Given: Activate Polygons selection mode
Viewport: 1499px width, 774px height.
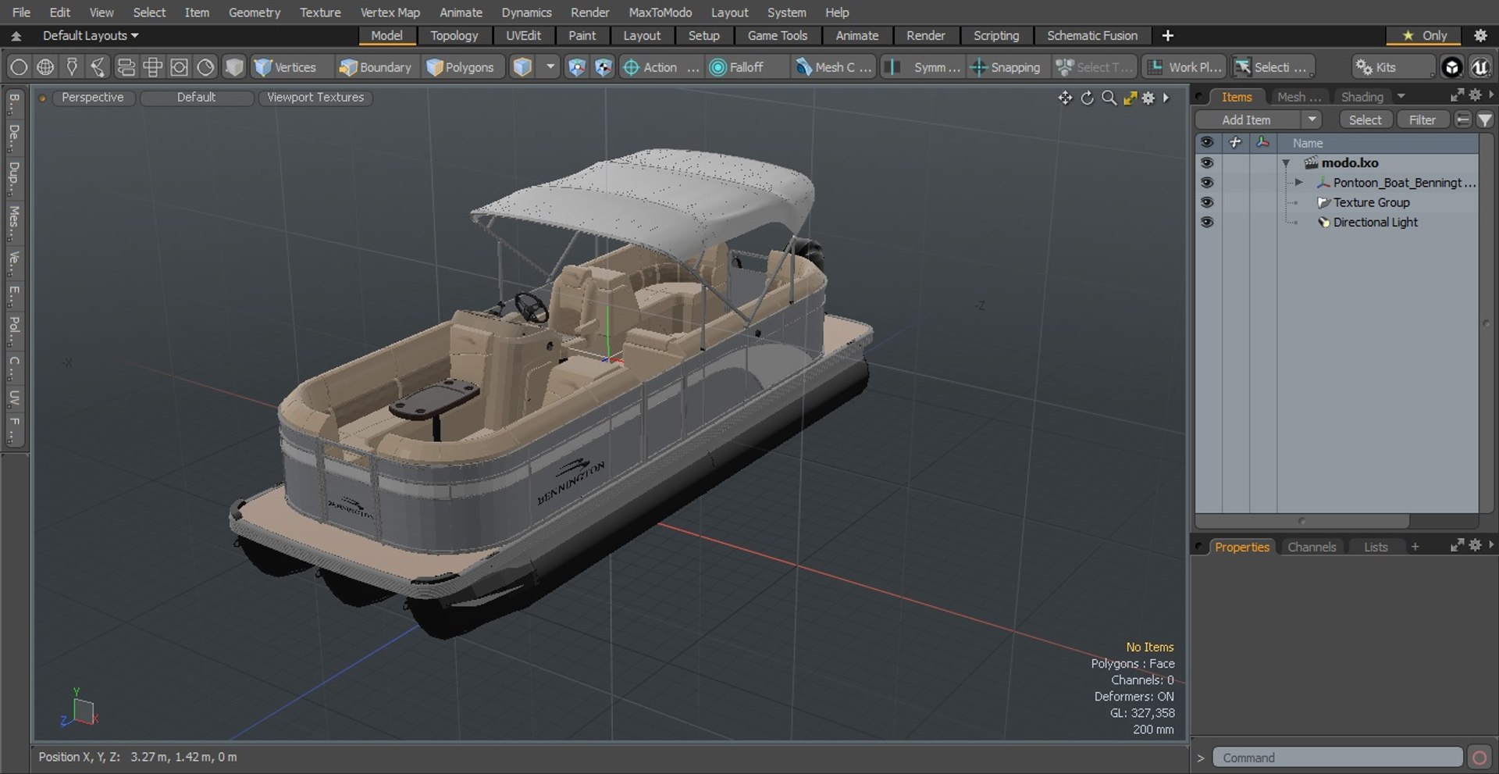Looking at the screenshot, I should pos(461,67).
